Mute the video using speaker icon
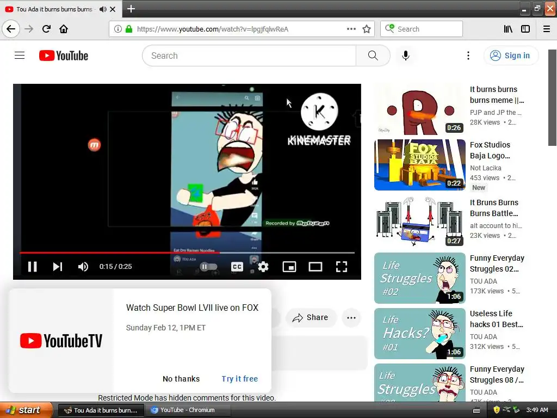The width and height of the screenshot is (557, 418). pos(83,267)
